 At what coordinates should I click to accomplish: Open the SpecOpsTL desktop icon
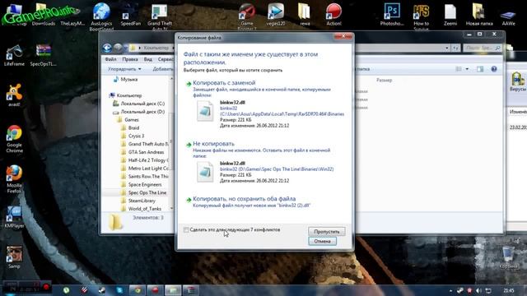pyautogui.click(x=44, y=55)
